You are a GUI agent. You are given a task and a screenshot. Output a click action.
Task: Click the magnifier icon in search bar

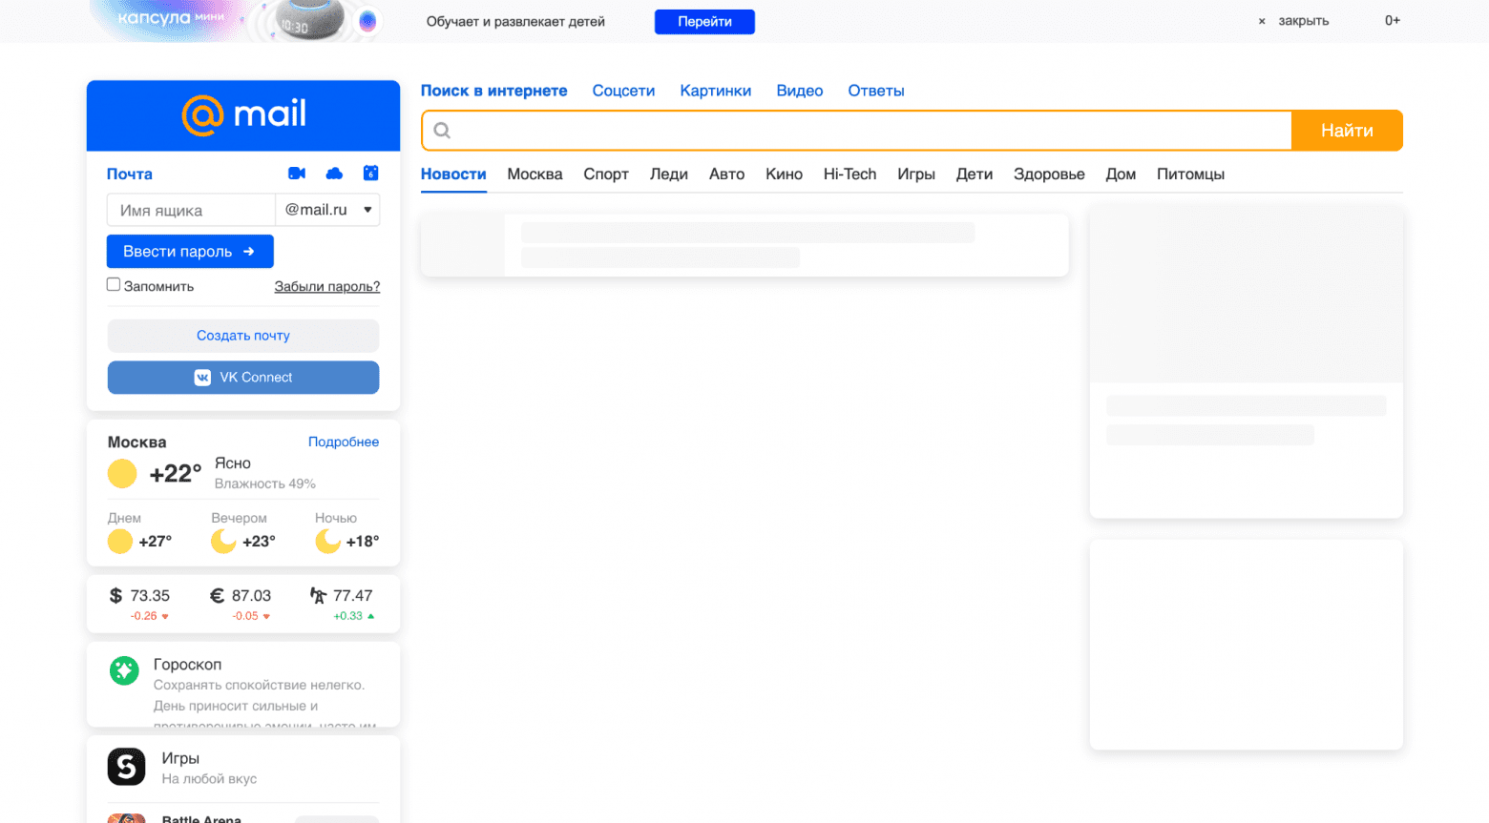[441, 130]
